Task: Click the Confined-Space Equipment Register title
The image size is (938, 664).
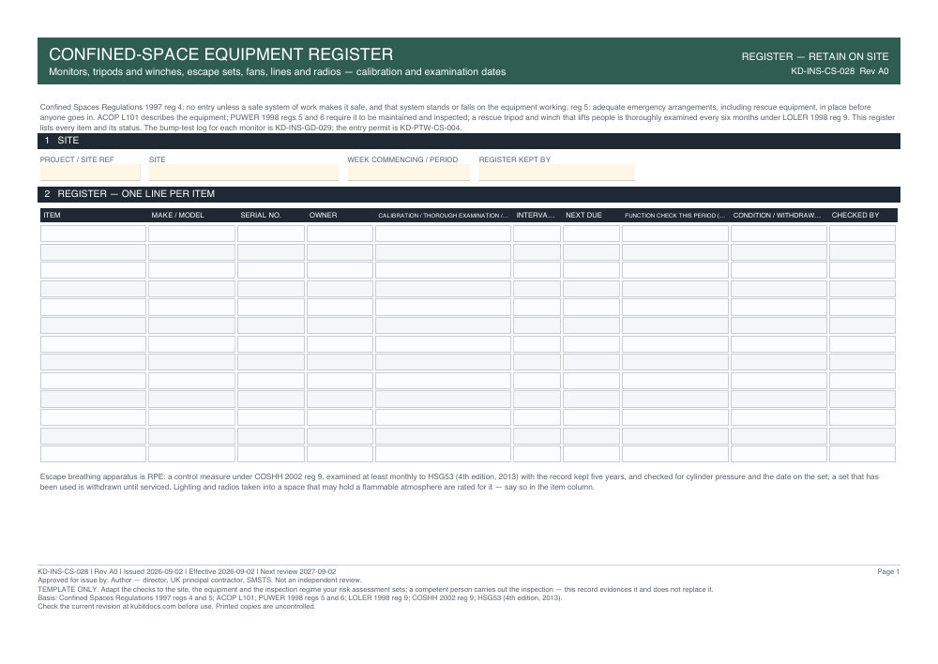Action: point(220,54)
